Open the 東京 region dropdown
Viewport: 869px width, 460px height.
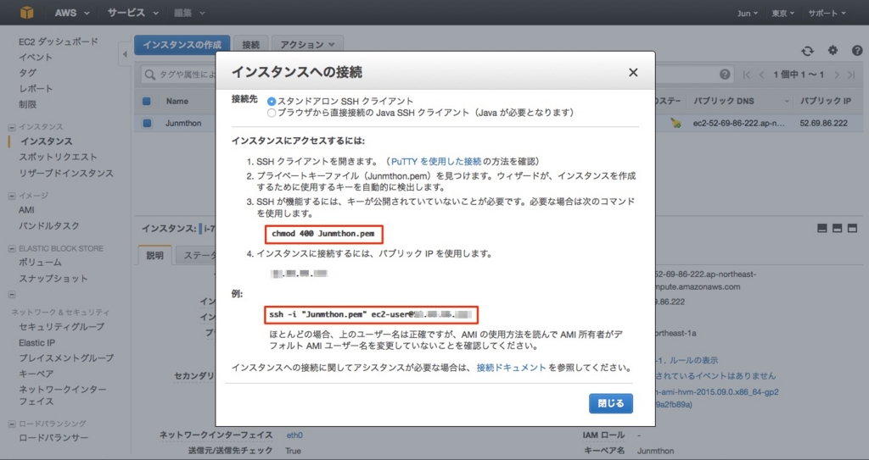[783, 14]
